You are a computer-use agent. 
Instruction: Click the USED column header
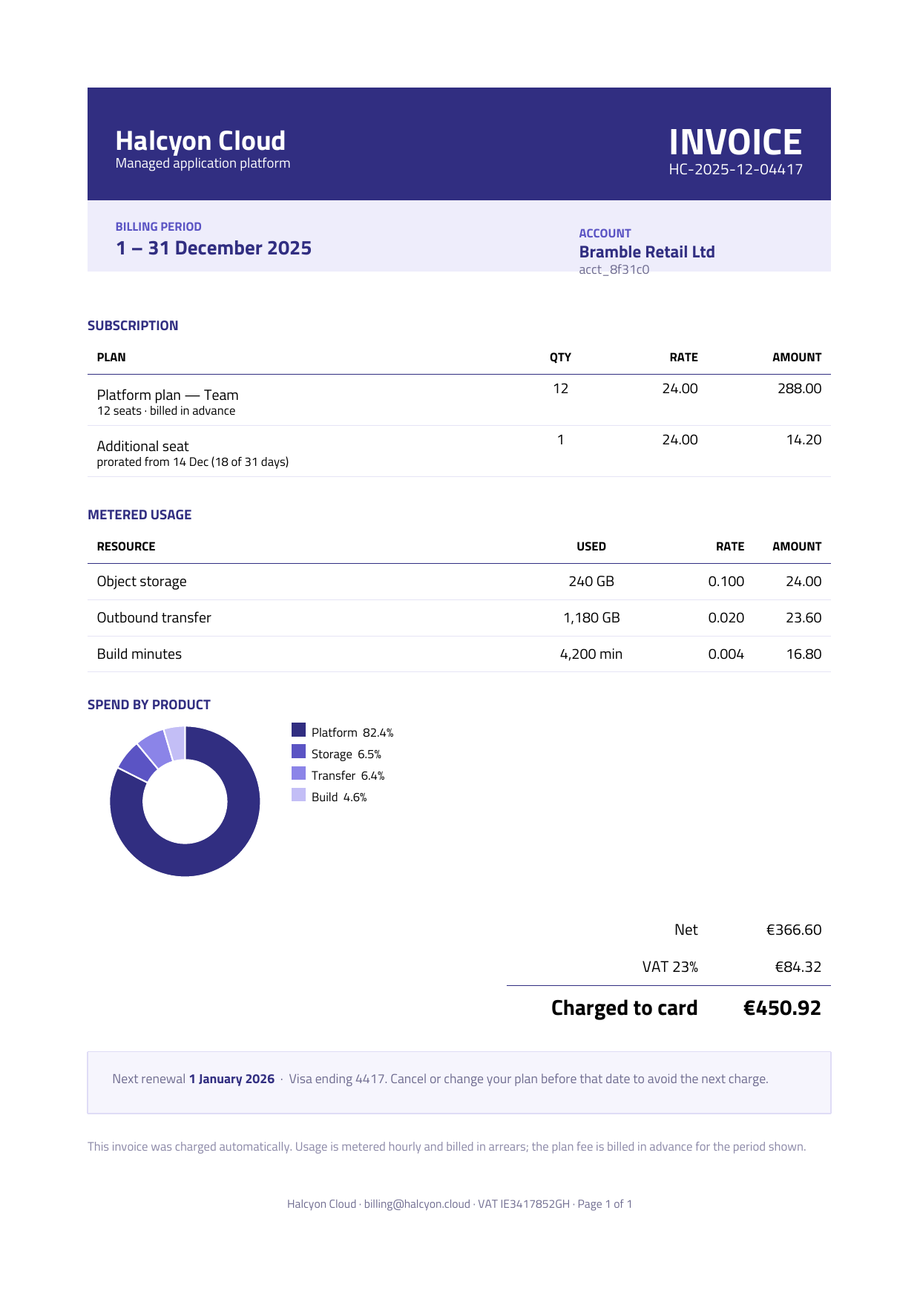coord(591,547)
